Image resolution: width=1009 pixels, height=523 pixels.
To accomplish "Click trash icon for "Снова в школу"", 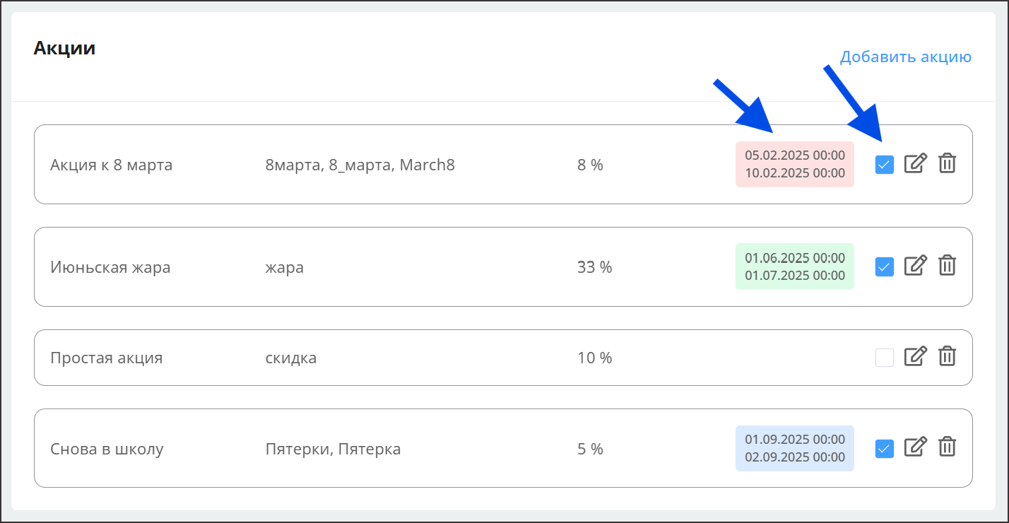I will [947, 447].
